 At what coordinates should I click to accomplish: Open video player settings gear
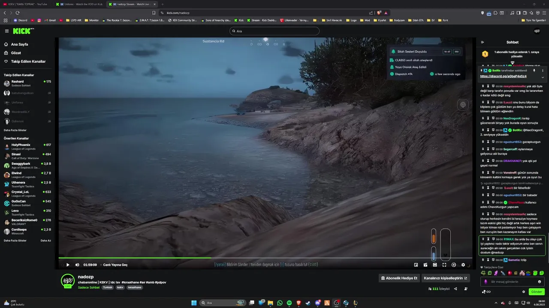(x=463, y=265)
